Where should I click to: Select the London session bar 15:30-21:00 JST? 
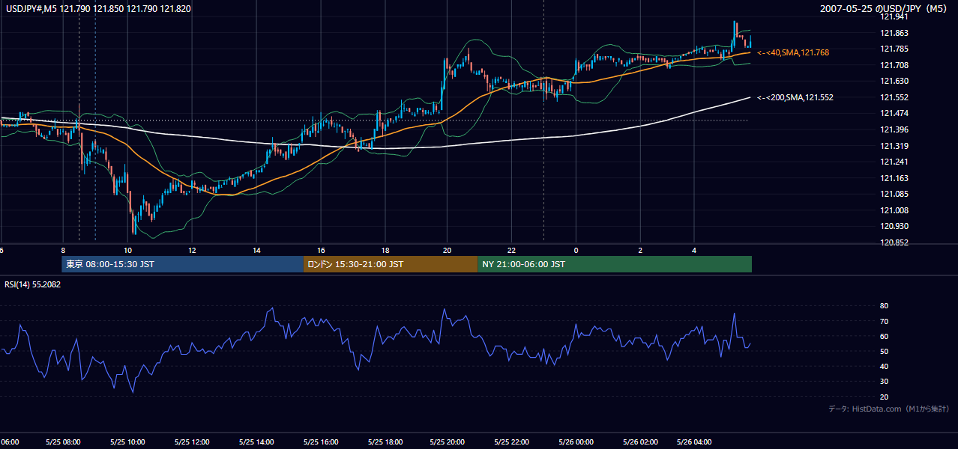coord(391,264)
